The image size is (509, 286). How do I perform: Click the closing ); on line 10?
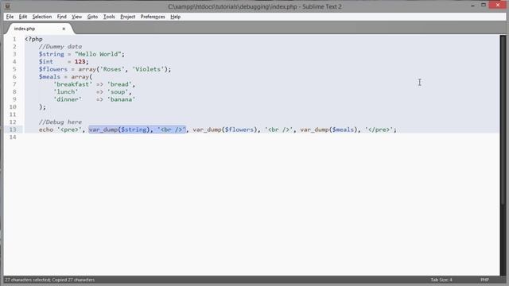pyautogui.click(x=42, y=106)
